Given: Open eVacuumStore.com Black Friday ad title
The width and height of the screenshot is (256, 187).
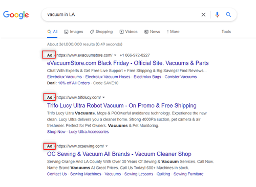Looking at the screenshot, I should (128, 63).
